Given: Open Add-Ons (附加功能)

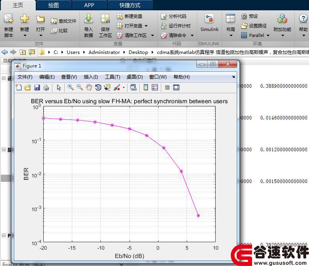Looking at the screenshot, I should point(282,25).
